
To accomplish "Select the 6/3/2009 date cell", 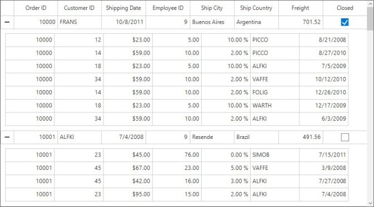I will pos(323,118).
